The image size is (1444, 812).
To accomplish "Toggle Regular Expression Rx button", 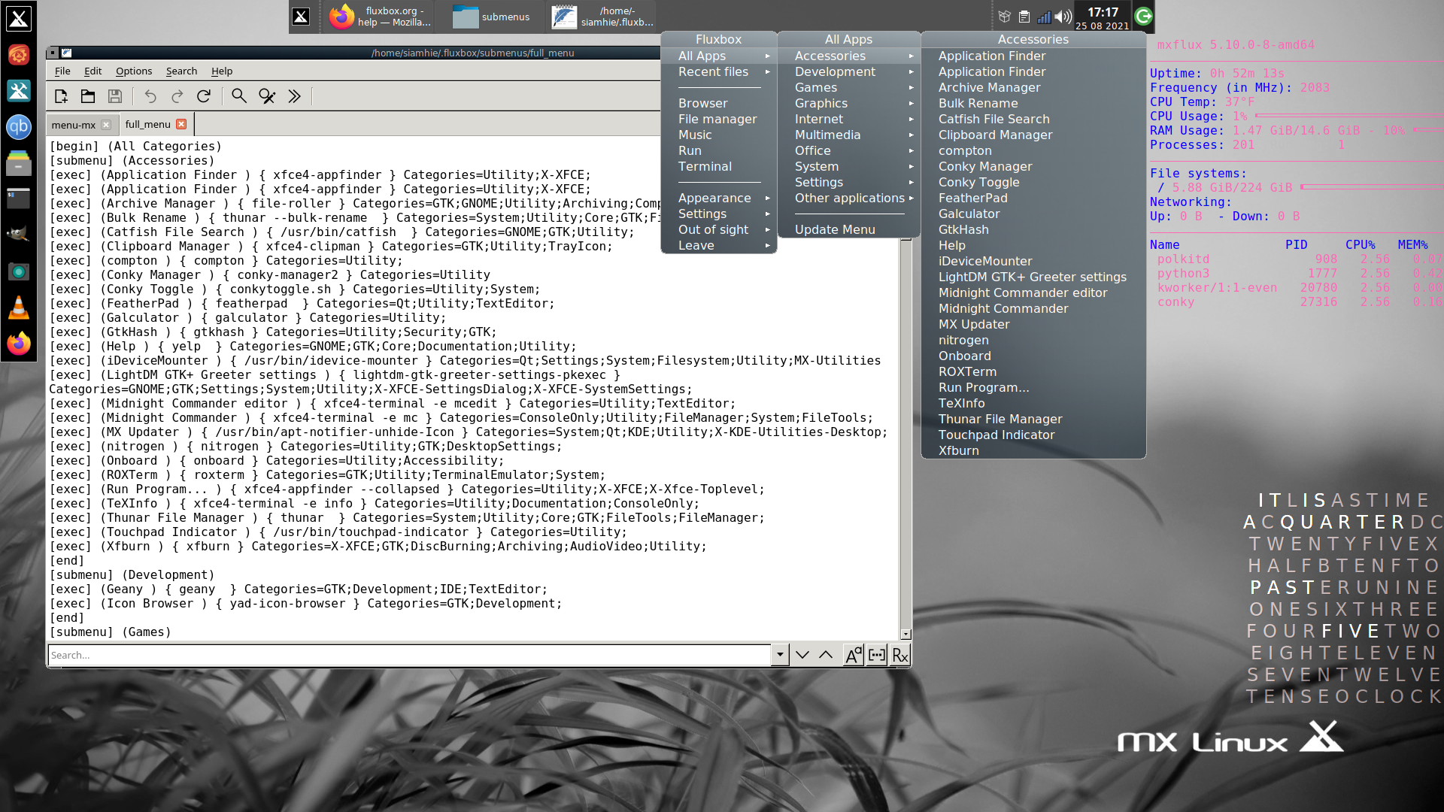I will (x=900, y=655).
